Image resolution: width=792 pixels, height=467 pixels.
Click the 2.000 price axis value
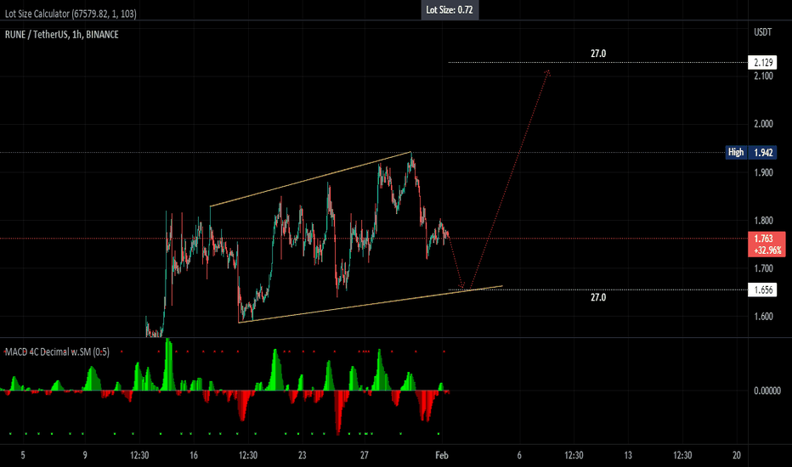pyautogui.click(x=763, y=124)
